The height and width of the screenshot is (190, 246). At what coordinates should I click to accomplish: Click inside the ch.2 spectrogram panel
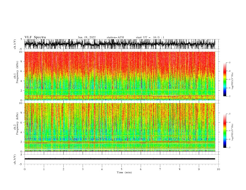coord(120,127)
